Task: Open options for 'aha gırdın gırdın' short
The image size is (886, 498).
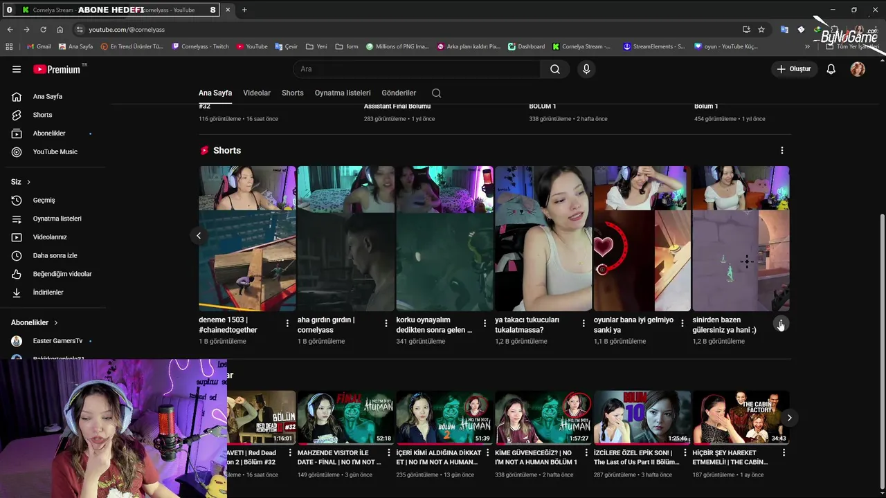Action: point(386,324)
